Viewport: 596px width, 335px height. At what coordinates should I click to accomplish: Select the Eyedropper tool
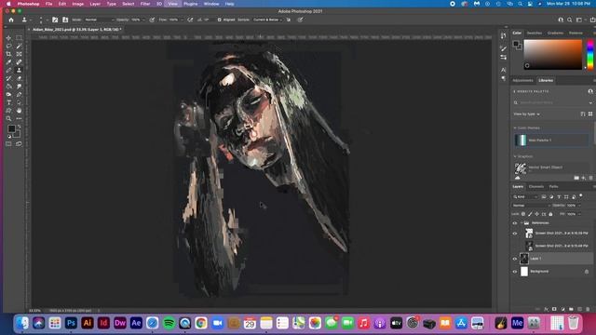click(8, 62)
